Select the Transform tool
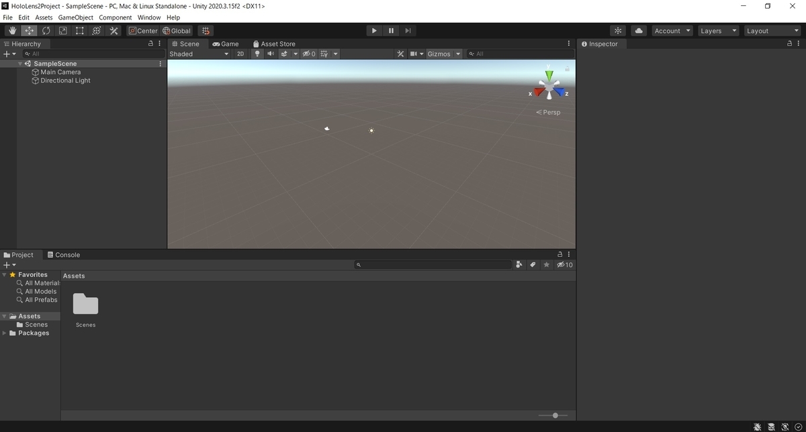 click(96, 31)
